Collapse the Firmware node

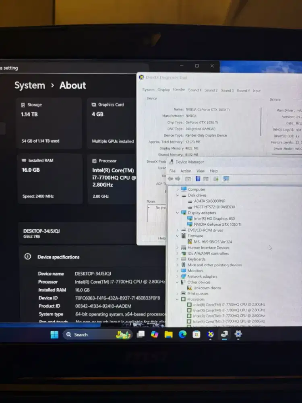pyautogui.click(x=177, y=236)
